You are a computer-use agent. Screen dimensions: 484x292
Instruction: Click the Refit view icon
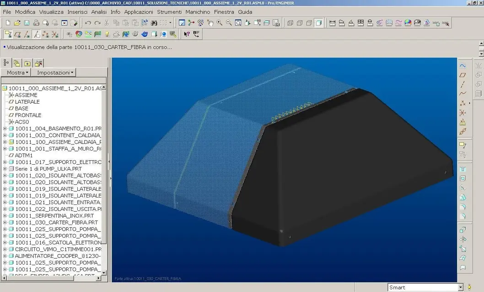click(238, 23)
